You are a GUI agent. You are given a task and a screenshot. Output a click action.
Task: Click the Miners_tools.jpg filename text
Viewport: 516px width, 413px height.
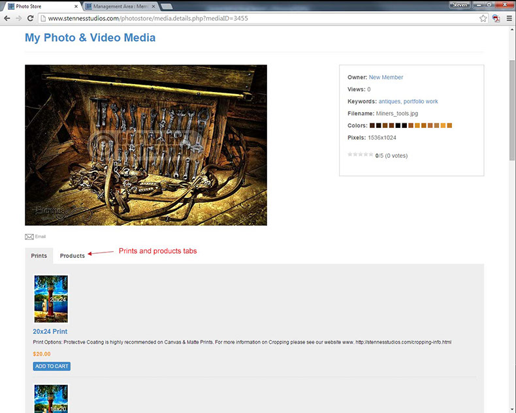pos(397,114)
